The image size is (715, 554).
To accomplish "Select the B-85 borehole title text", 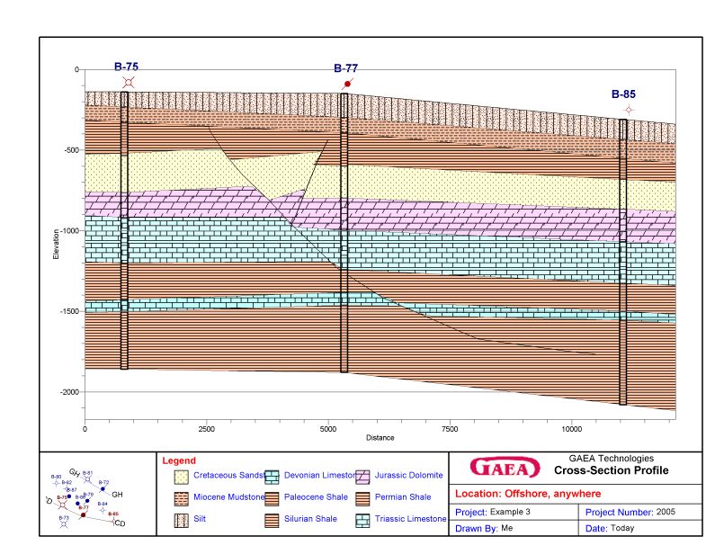I will (624, 94).
